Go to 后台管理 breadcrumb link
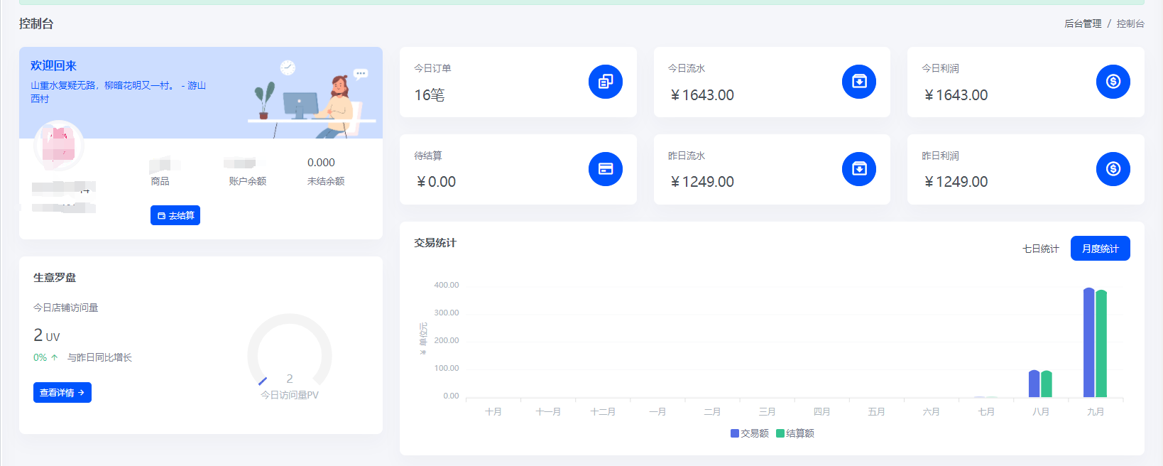This screenshot has width=1163, height=466. point(1082,23)
